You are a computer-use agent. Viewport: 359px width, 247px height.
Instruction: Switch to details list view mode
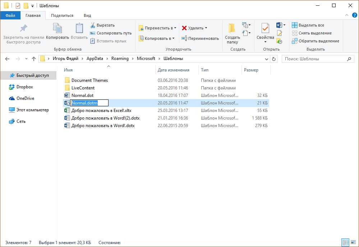click(345, 243)
